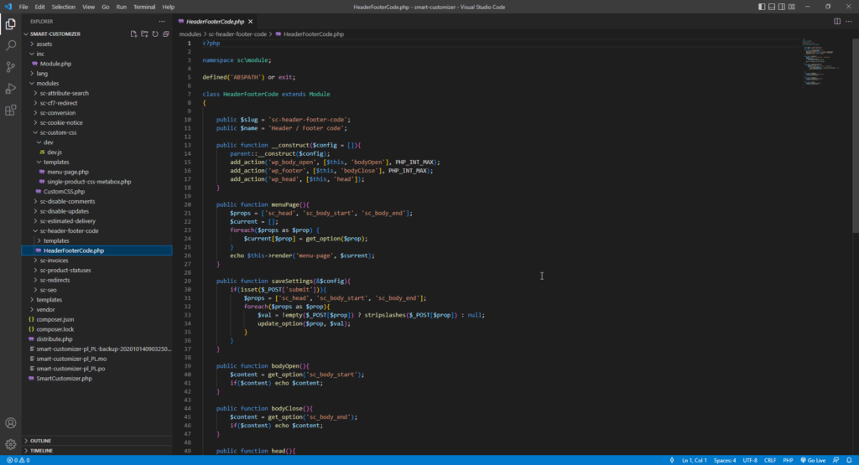The width and height of the screenshot is (859, 465).
Task: Click Go Live in status bar
Action: click(813, 460)
